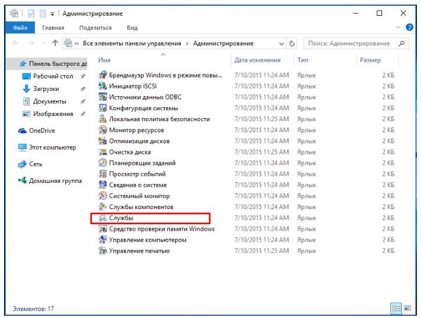Select Средство проверки памяти Windows icon
421x318 pixels.
[102, 229]
